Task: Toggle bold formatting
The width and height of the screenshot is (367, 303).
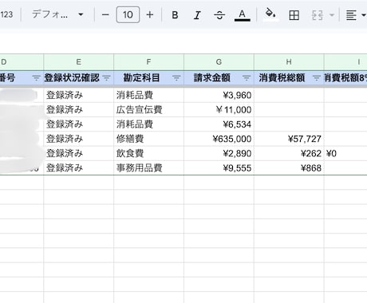Action: click(175, 15)
